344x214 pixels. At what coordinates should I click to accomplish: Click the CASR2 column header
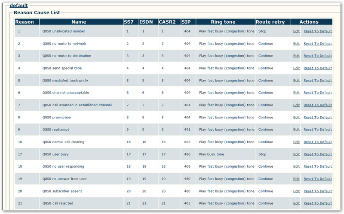[169, 22]
